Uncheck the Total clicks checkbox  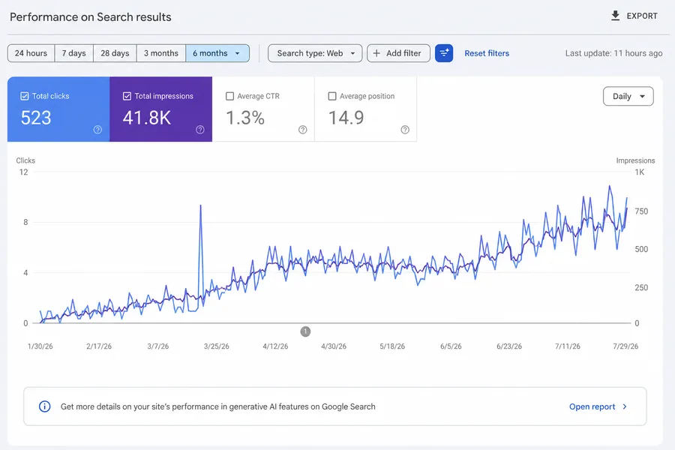(x=25, y=96)
